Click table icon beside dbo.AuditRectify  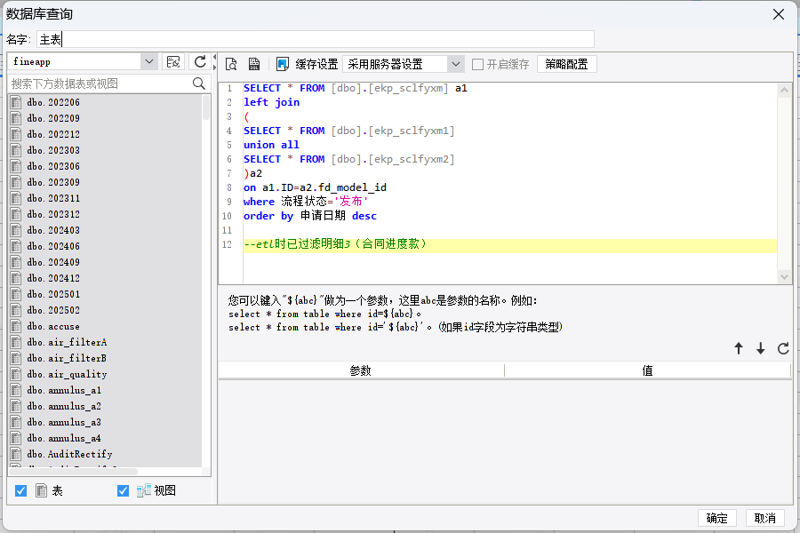pos(16,454)
